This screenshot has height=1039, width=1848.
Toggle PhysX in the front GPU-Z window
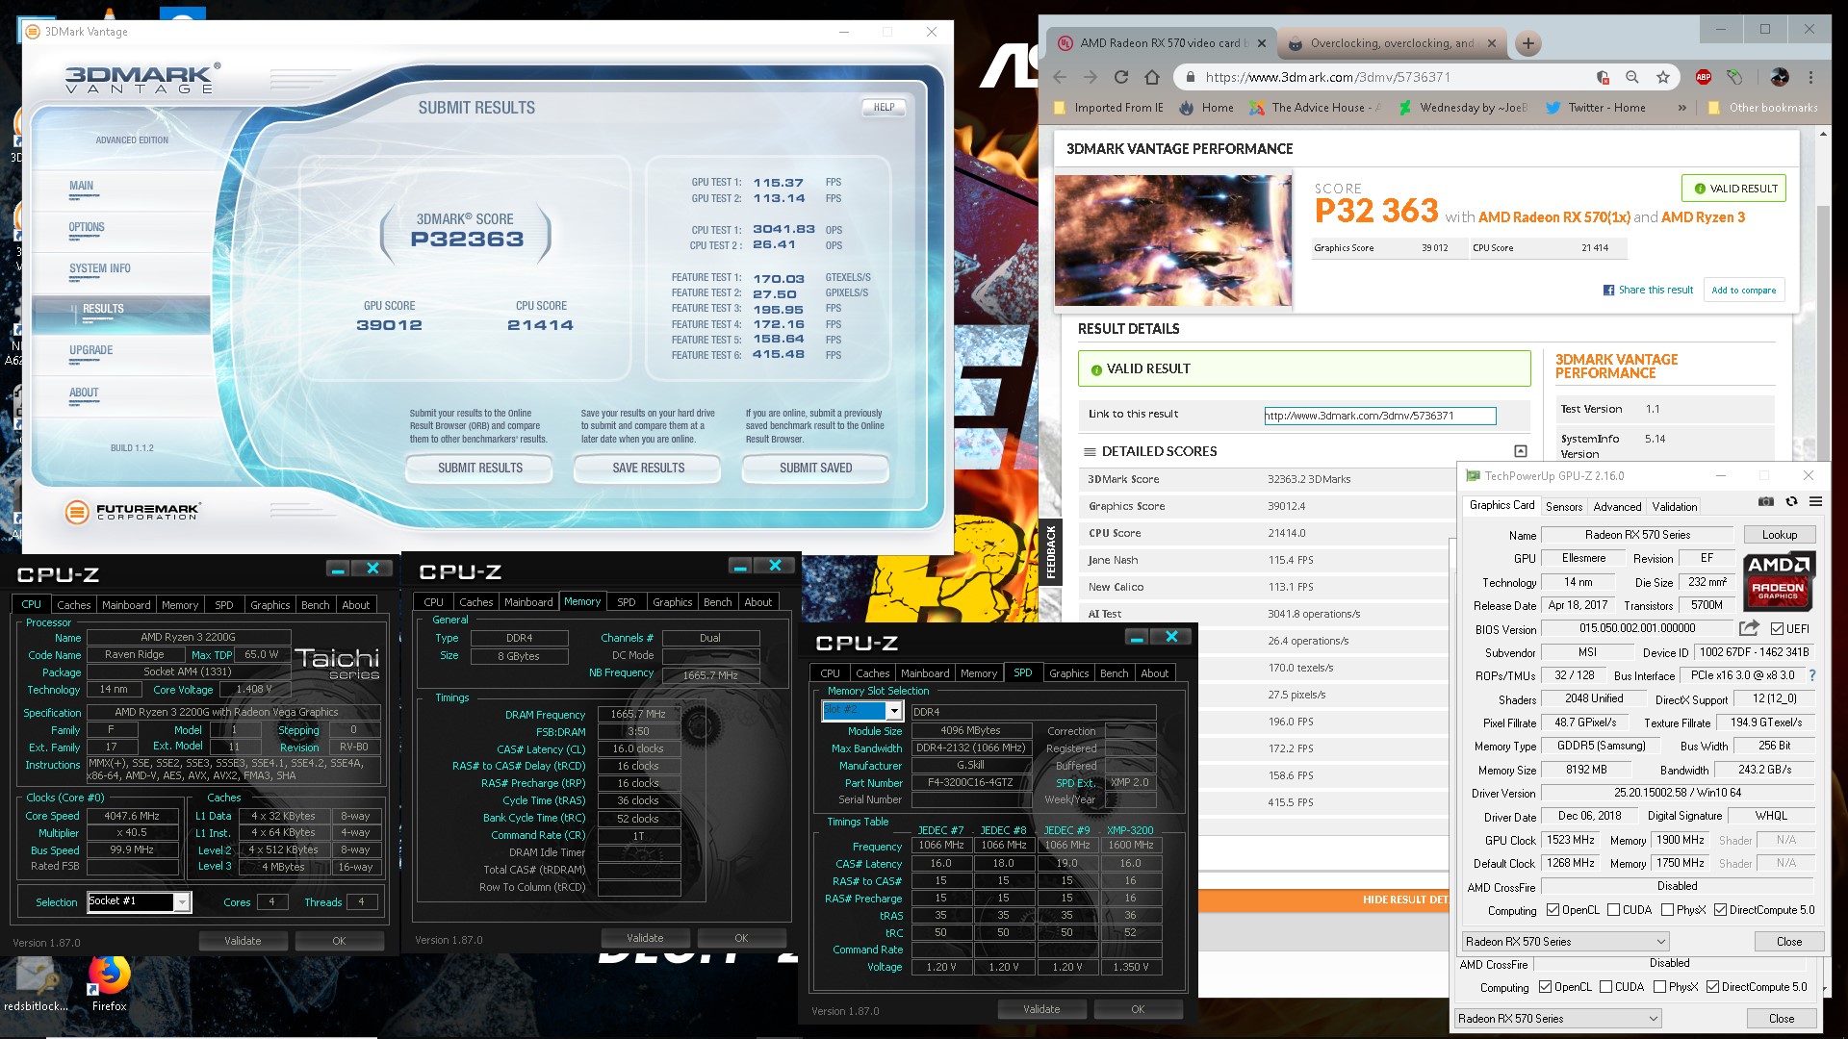point(1667,910)
